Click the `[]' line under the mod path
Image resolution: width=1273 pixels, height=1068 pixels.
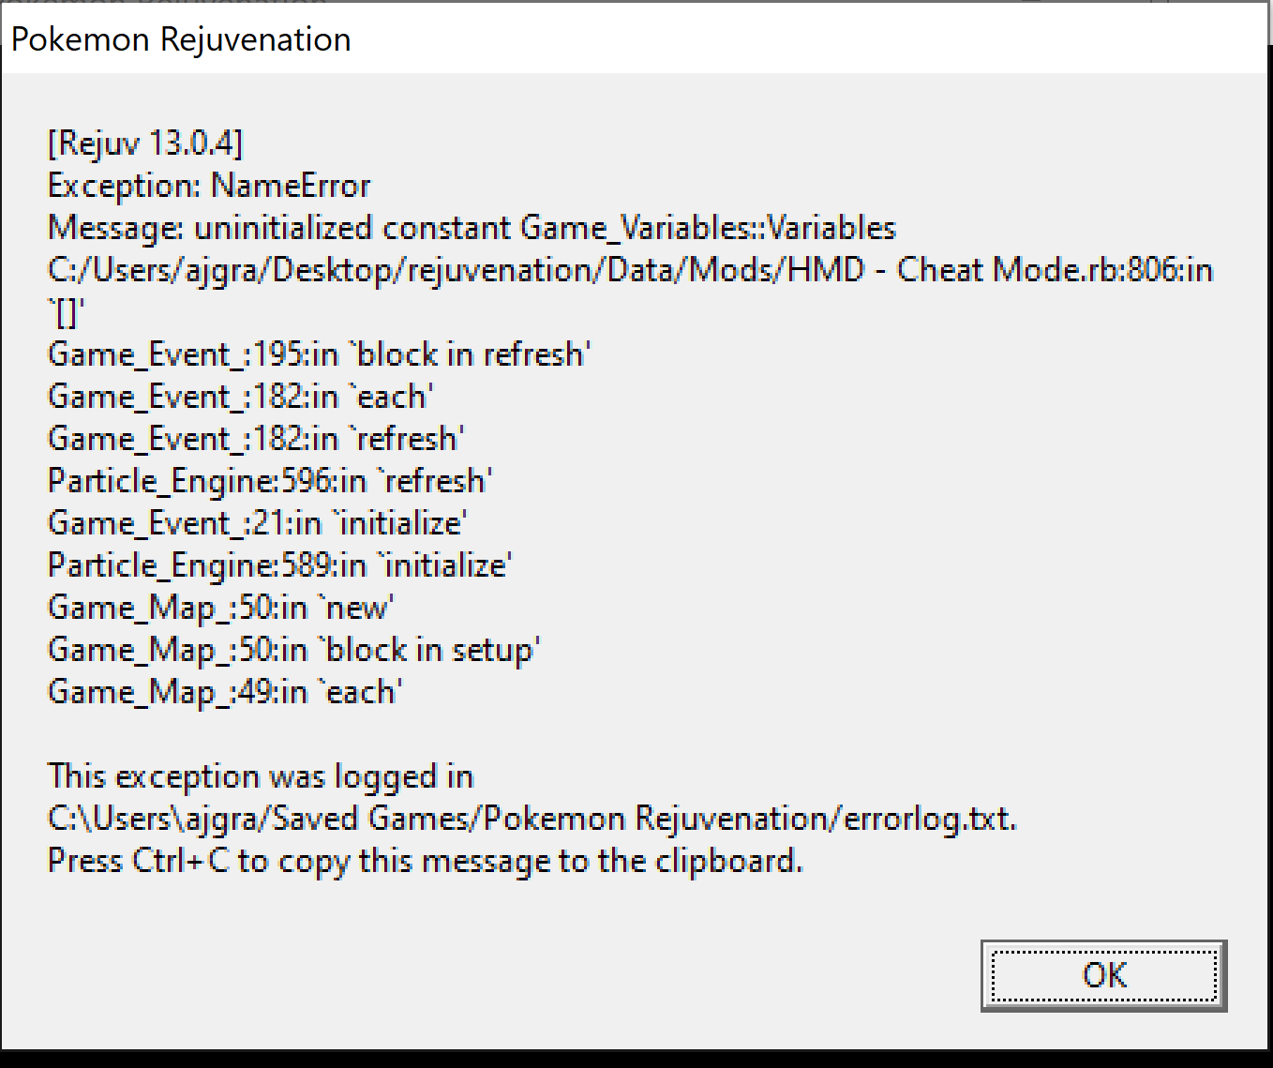click(x=65, y=312)
